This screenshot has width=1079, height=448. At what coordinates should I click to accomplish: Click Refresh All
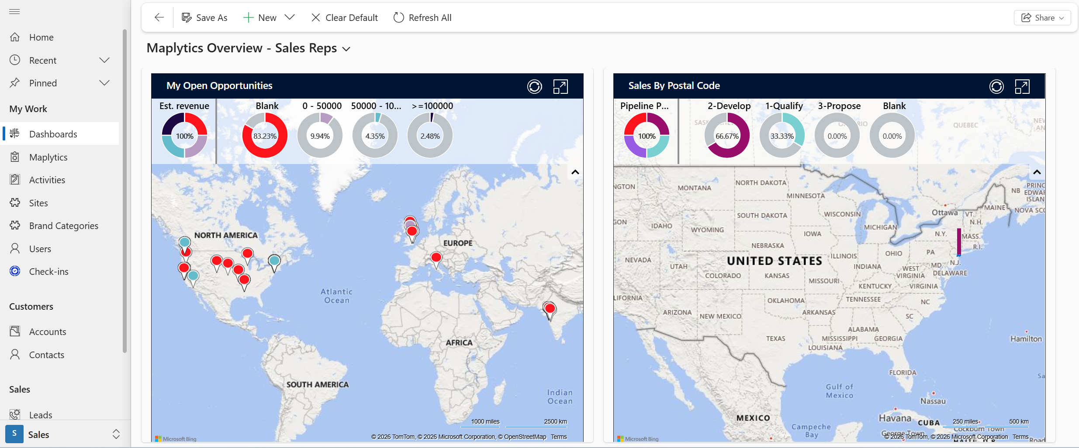tap(422, 17)
